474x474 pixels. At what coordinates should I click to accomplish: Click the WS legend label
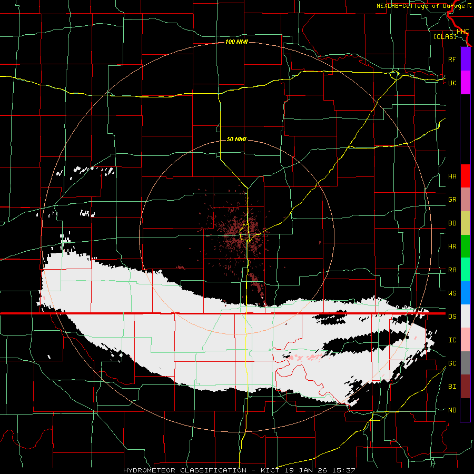pos(452,293)
